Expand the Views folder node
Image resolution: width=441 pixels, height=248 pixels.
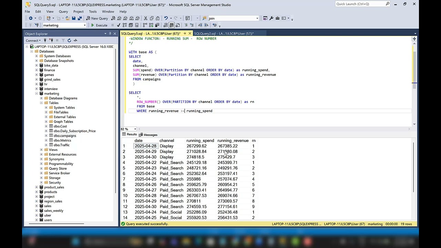[41, 150]
